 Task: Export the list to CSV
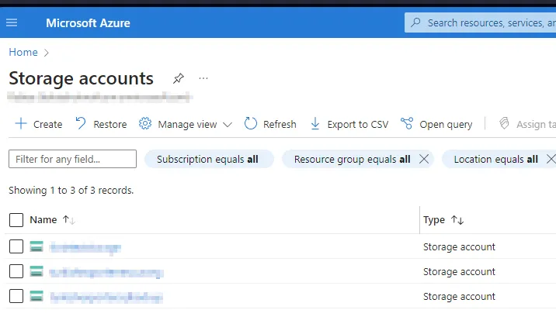349,124
